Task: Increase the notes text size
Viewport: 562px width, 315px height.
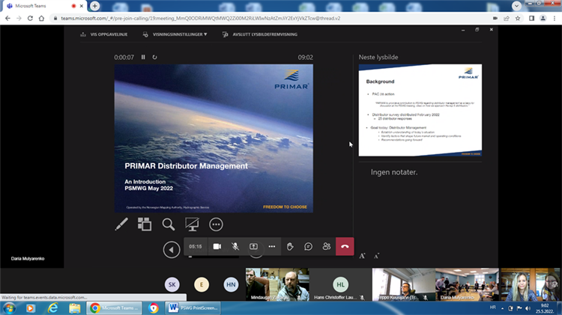Action: pyautogui.click(x=362, y=256)
